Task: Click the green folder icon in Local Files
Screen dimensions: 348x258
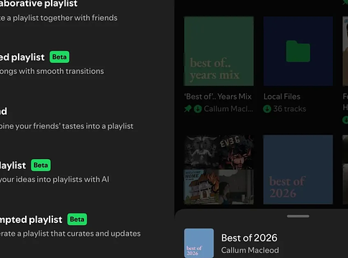Action: click(298, 51)
